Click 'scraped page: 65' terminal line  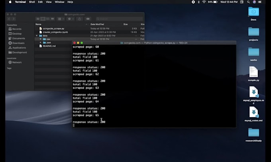click(86, 115)
